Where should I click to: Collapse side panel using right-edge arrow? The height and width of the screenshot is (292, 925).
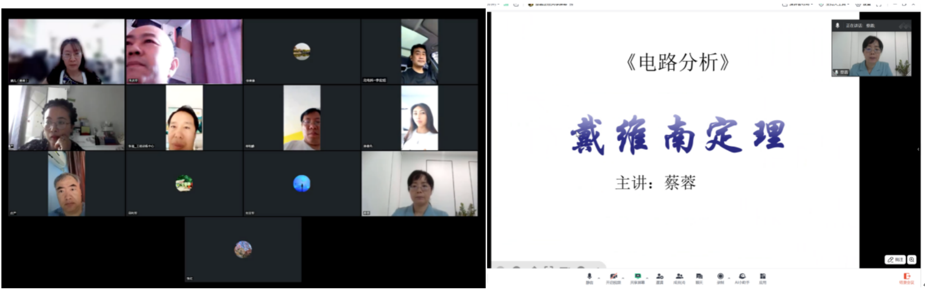pos(918,150)
